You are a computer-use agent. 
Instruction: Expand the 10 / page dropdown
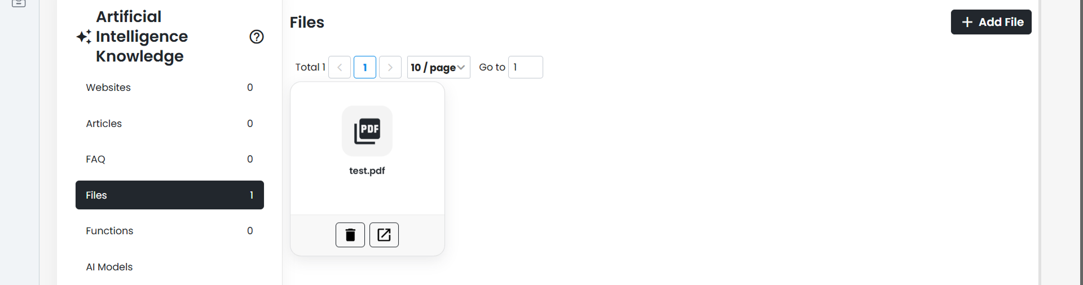click(439, 67)
